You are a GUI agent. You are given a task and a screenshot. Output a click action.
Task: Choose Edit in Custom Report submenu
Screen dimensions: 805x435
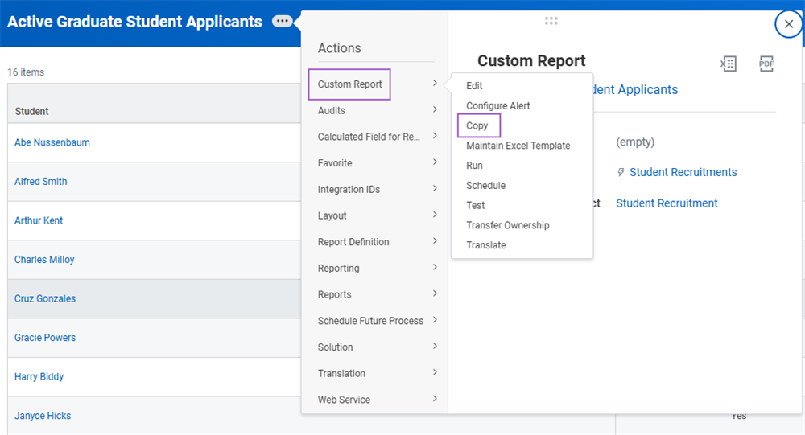474,86
